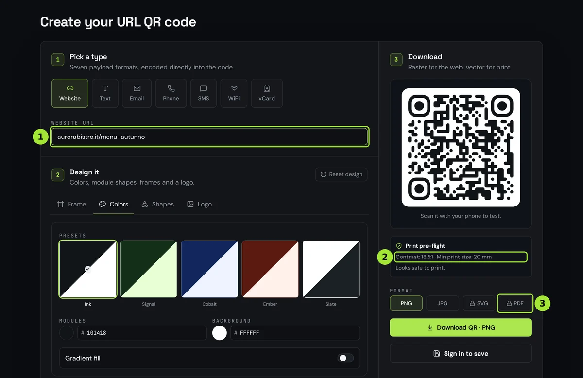Image resolution: width=583 pixels, height=378 pixels.
Task: Toggle the Gradient fill switch
Action: point(345,358)
